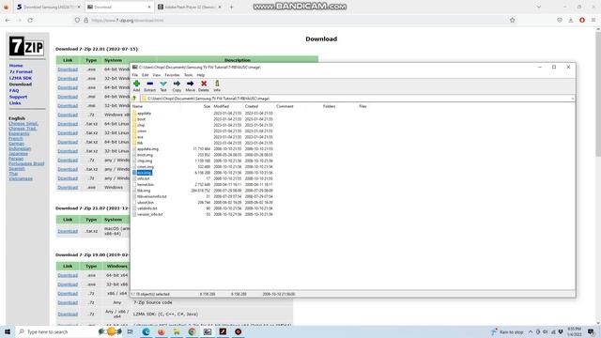Sort by the Size column header
Screen dimensions: 601x338
(x=207, y=106)
